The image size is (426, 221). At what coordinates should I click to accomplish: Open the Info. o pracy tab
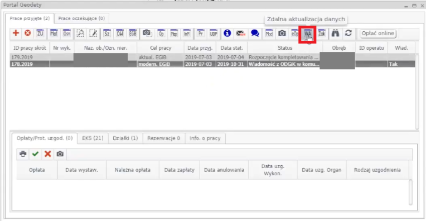pyautogui.click(x=205, y=138)
